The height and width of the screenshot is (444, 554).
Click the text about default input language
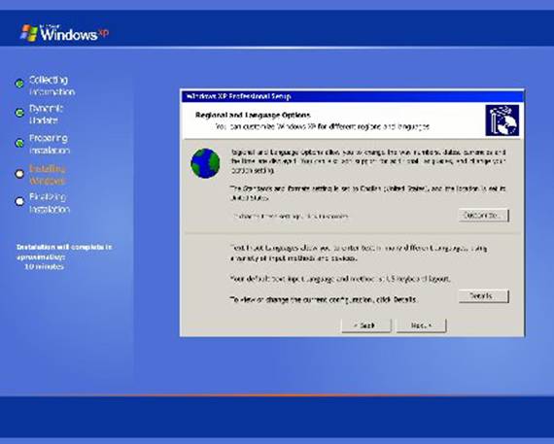click(340, 279)
